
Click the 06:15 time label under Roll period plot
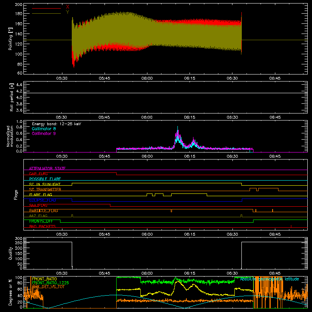click(x=190, y=117)
